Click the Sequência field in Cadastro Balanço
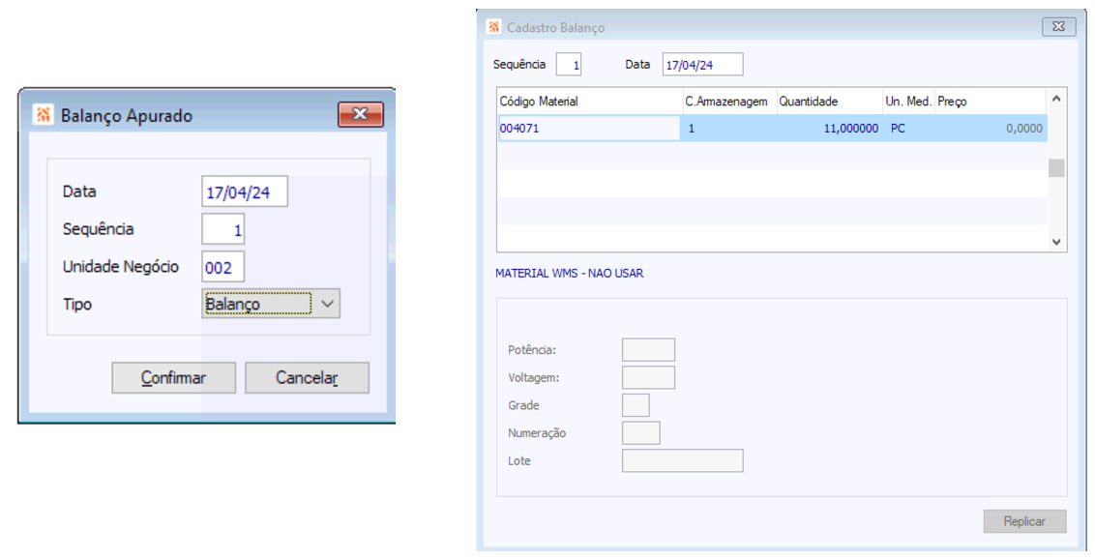The image size is (1095, 559). pyautogui.click(x=569, y=64)
